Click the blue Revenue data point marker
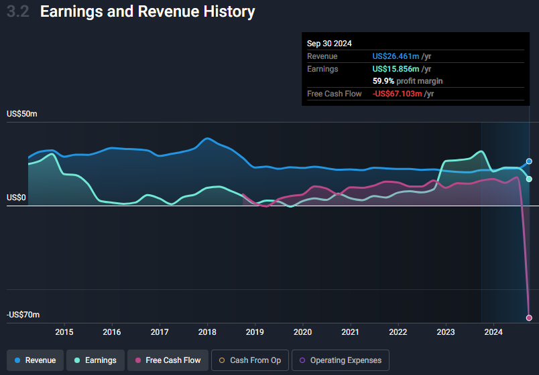539x375 pixels. point(529,161)
